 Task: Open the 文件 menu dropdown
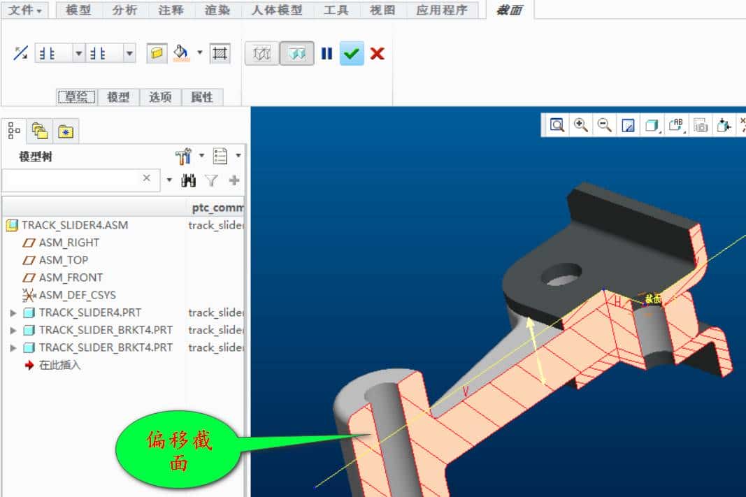[24, 10]
